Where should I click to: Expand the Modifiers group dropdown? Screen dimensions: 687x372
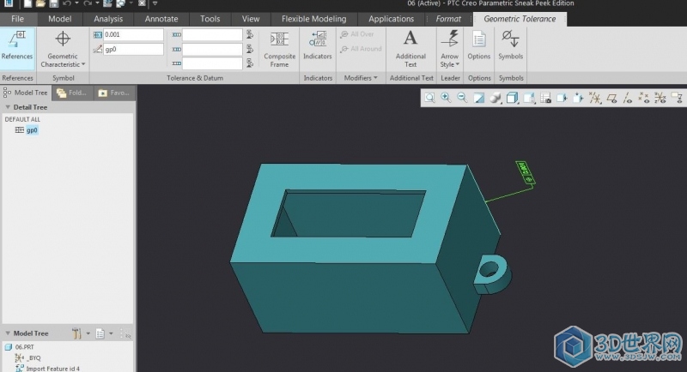[x=360, y=78]
